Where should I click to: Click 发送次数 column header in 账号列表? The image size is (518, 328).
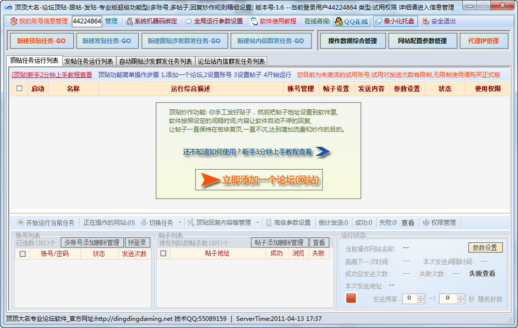(134, 254)
